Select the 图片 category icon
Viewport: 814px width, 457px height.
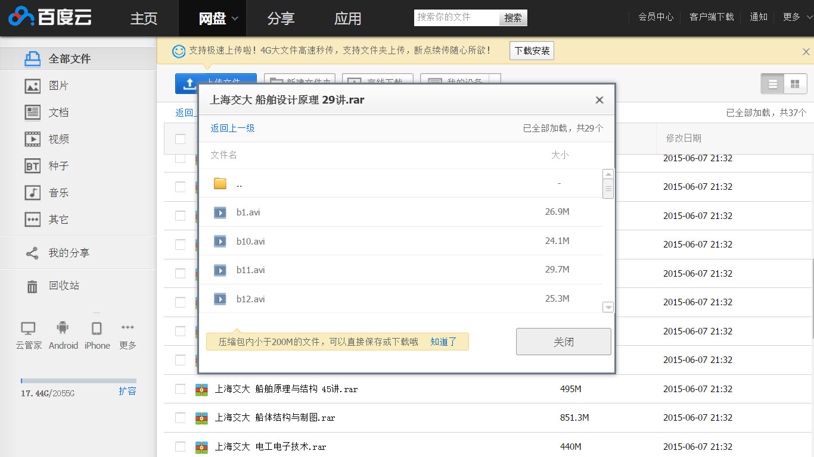32,86
